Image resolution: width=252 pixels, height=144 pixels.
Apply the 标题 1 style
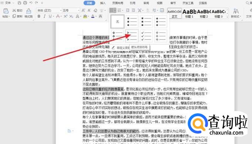point(189,14)
